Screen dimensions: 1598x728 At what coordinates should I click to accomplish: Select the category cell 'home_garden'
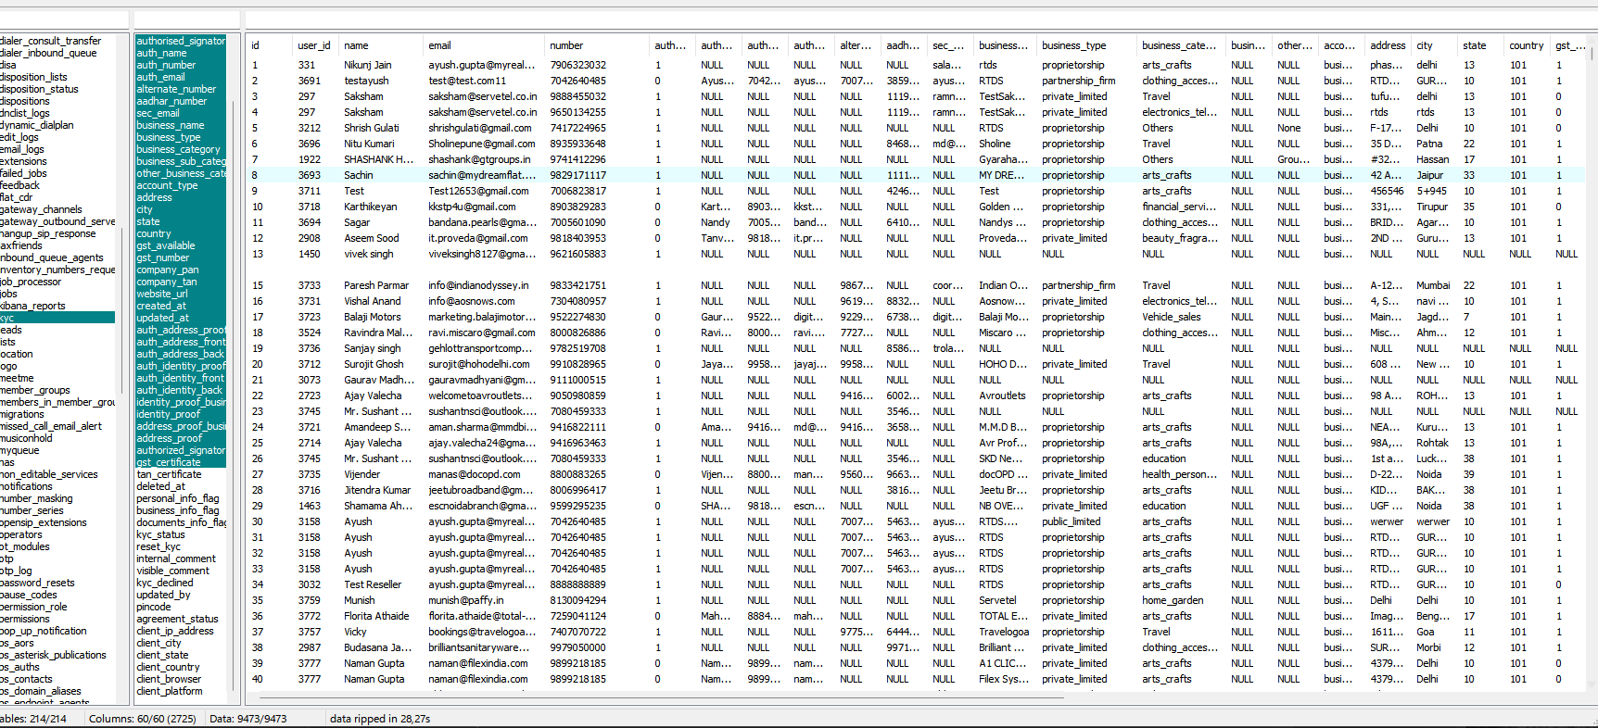click(1173, 600)
